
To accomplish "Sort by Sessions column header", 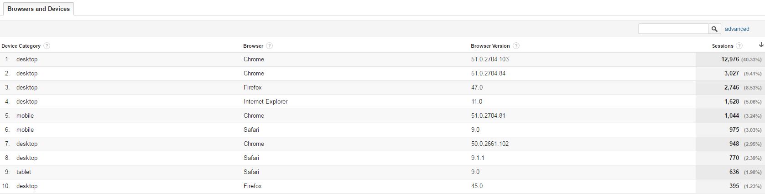I will point(723,46).
